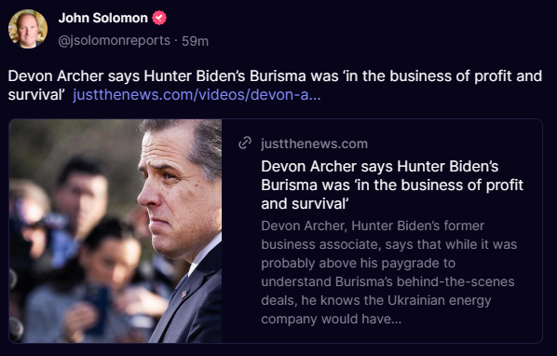Click the justthenews.com domain in the card
Image resolution: width=557 pixels, height=356 pixels.
[x=314, y=144]
